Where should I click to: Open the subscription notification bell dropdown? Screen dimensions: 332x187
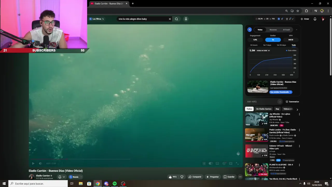click(62, 177)
